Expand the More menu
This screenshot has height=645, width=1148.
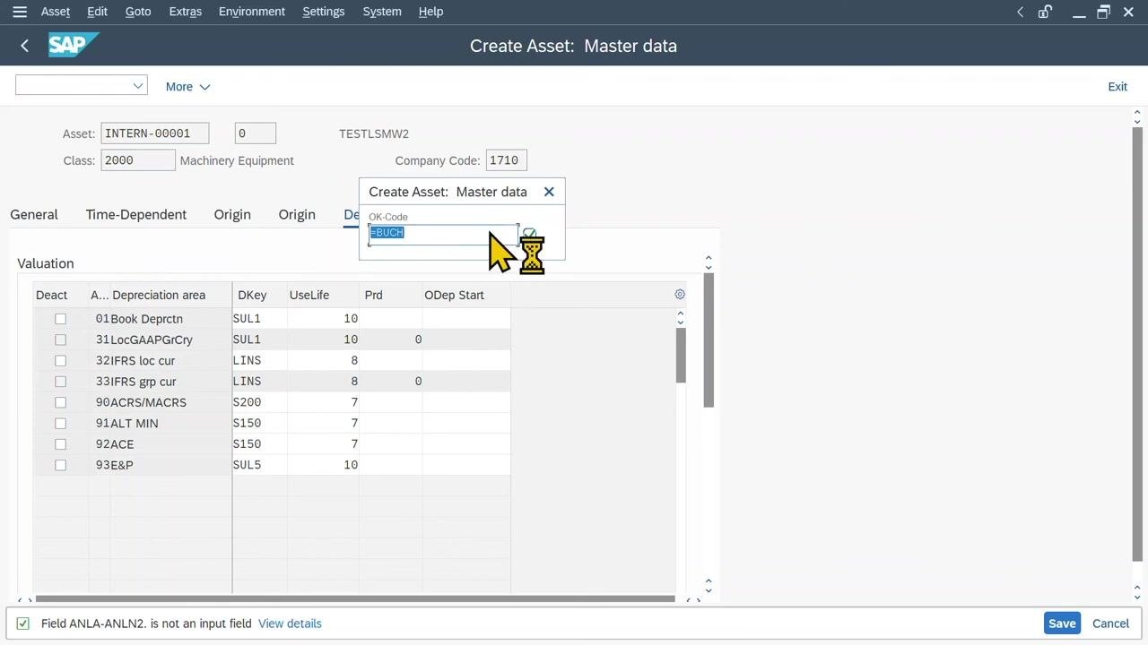(187, 87)
